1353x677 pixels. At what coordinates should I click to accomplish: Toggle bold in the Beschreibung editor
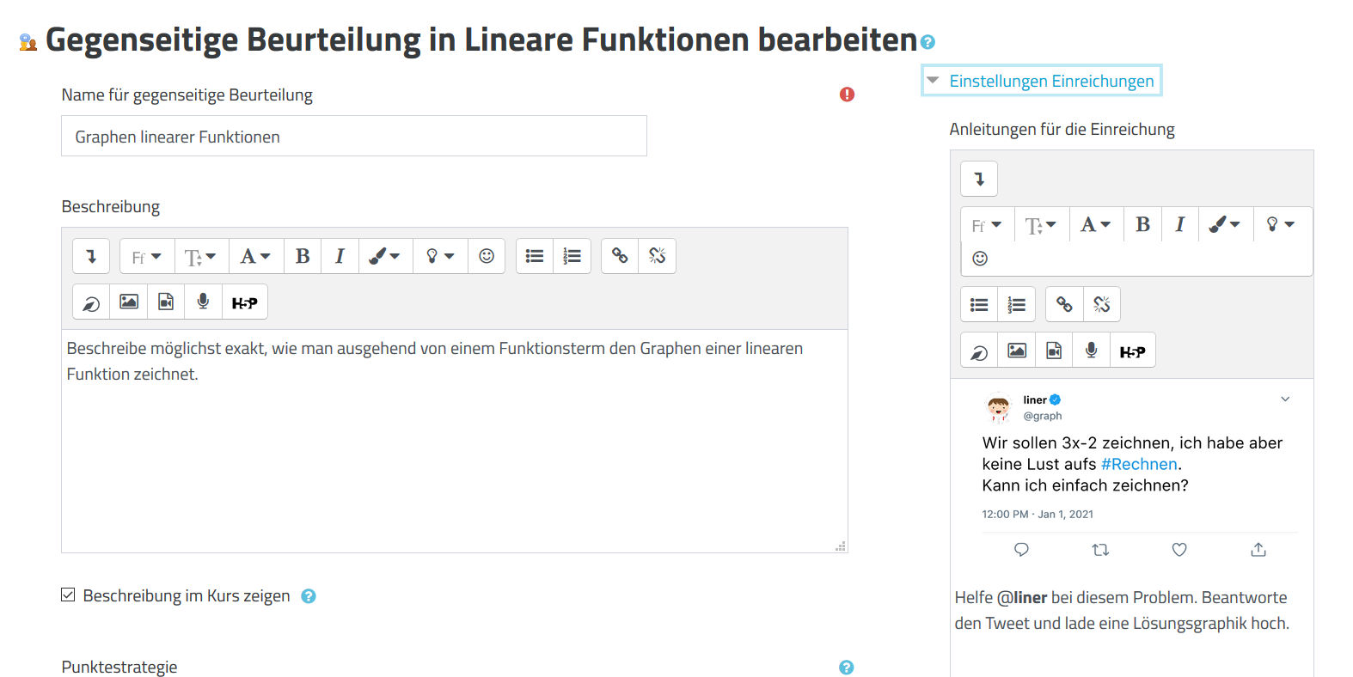[x=303, y=256]
